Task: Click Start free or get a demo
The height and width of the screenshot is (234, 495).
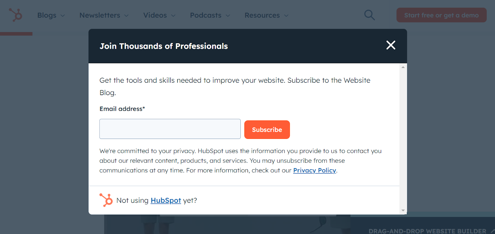Action: tap(441, 15)
